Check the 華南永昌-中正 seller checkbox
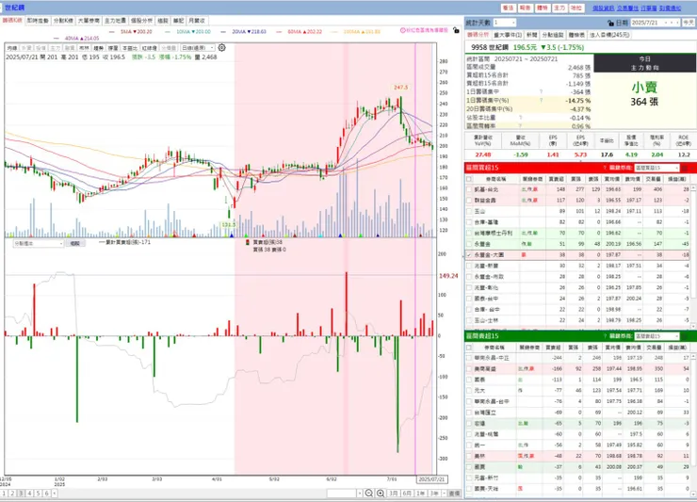Screen dimensions: 697x502 pos(468,358)
